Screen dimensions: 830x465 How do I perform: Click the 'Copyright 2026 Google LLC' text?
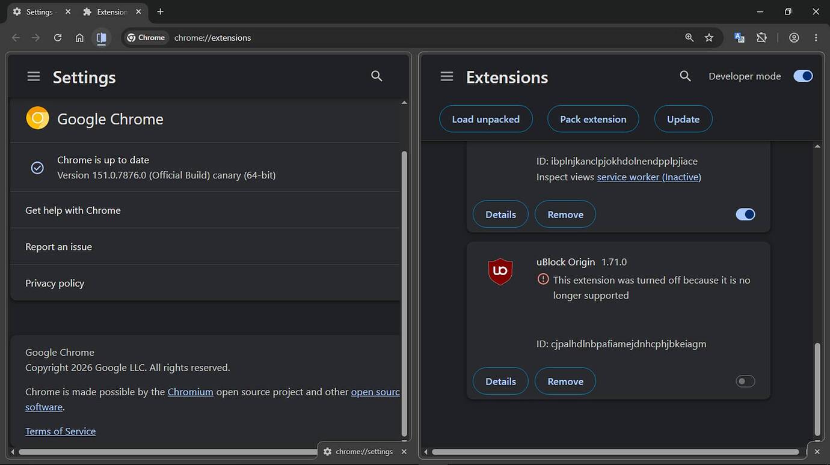tap(128, 367)
